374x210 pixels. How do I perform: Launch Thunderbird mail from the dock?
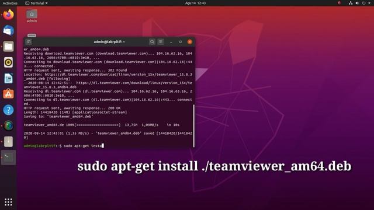(8, 31)
